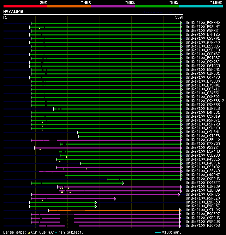Click the UniRef100_Q93WD2 label
Viewport: 226px width, 235px height.
point(203,167)
